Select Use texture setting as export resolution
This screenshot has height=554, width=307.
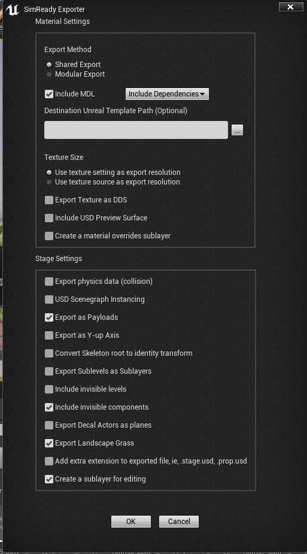(49, 172)
